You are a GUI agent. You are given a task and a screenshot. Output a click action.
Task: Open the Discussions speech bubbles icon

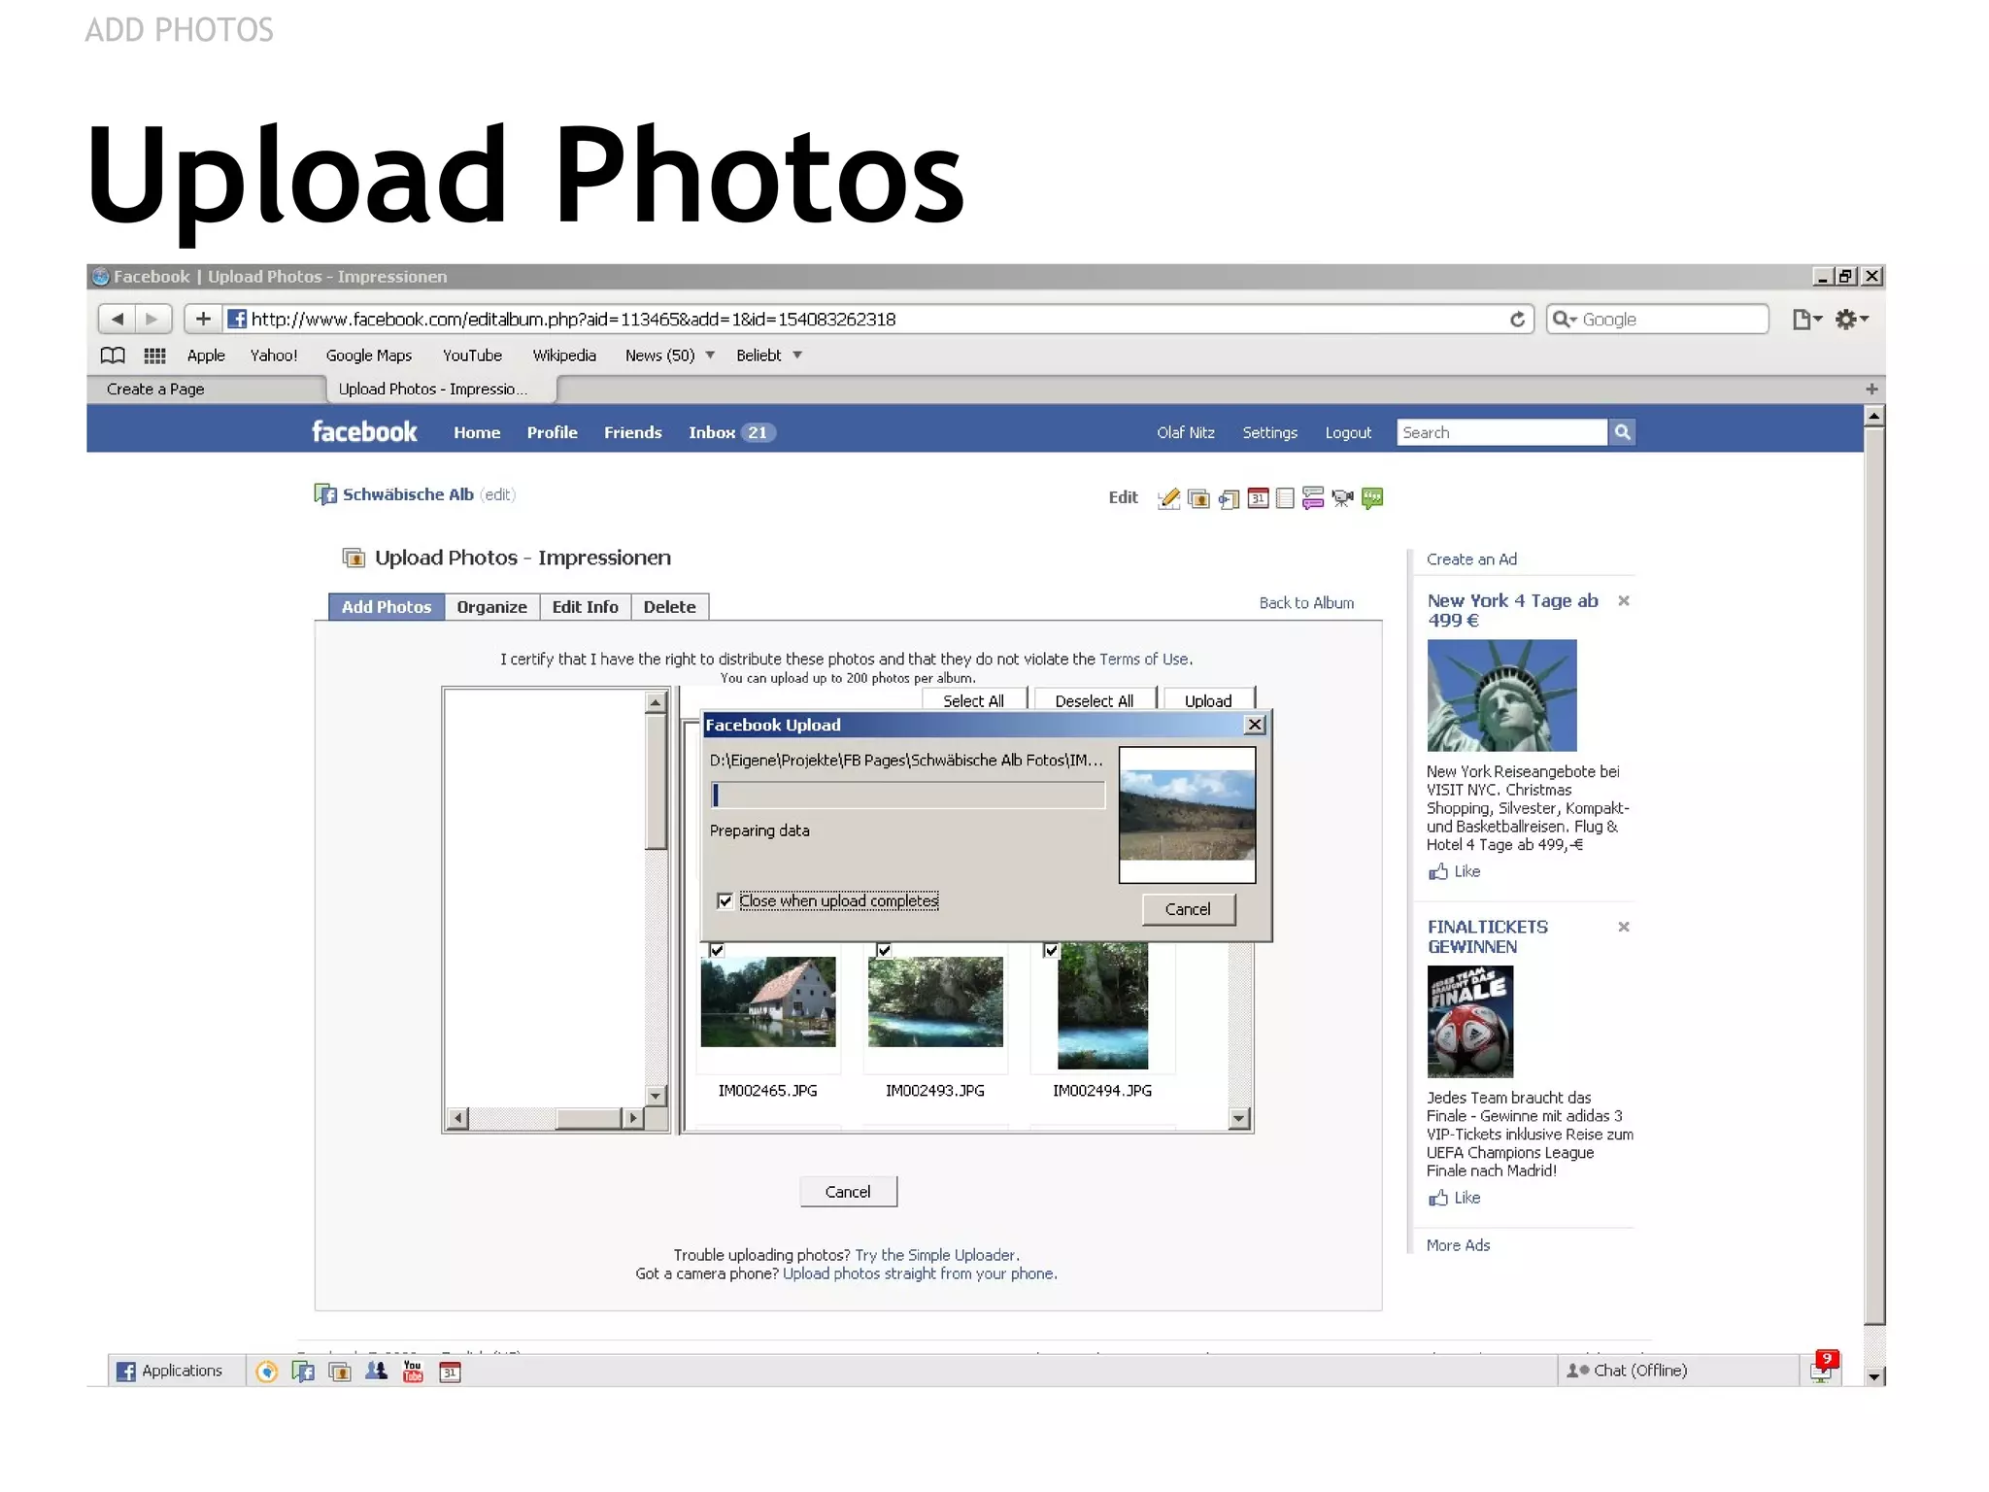1313,498
